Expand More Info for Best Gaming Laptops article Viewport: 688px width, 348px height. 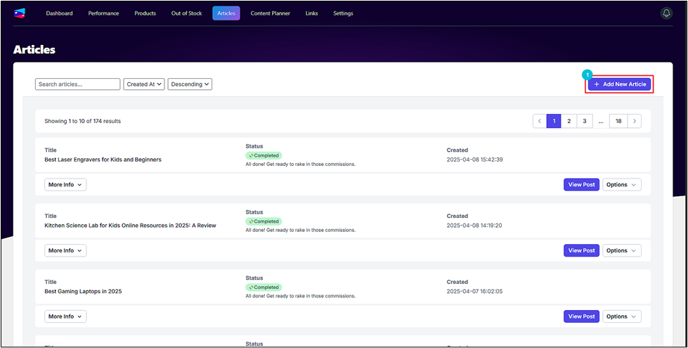point(65,316)
